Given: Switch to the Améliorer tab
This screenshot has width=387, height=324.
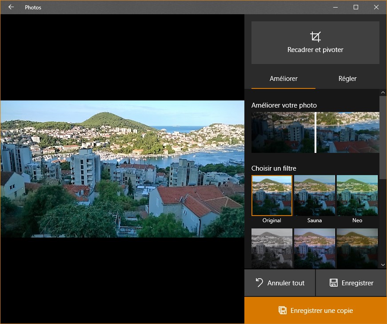Looking at the screenshot, I should click(x=283, y=79).
